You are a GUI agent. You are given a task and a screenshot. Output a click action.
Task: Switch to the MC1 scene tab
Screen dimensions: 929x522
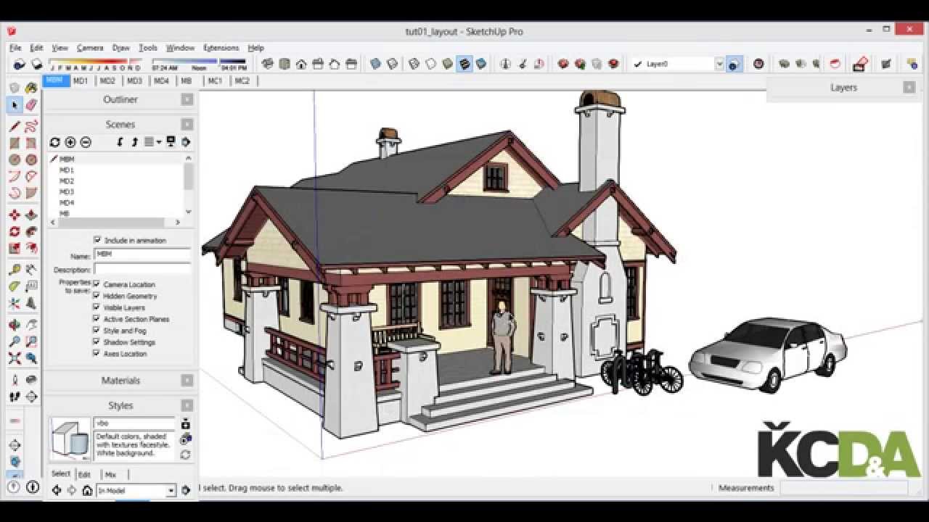(x=215, y=81)
